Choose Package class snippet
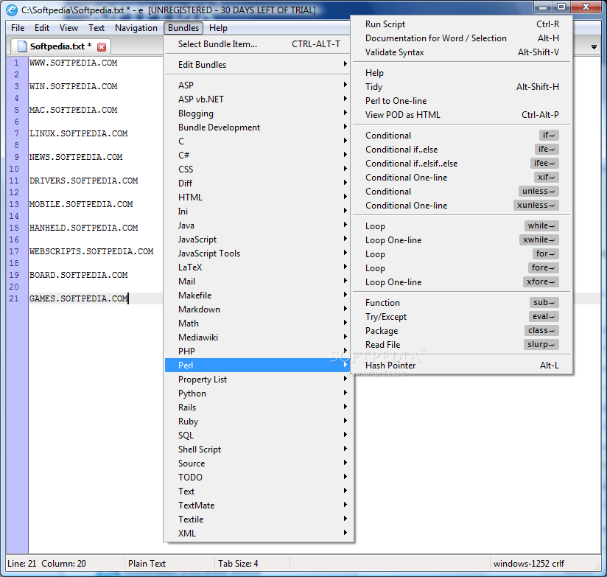The height and width of the screenshot is (577, 607). tap(461, 331)
